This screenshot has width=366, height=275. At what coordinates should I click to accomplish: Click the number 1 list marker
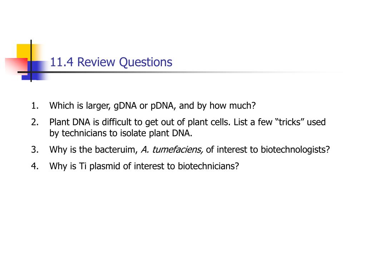pyautogui.click(x=35, y=106)
